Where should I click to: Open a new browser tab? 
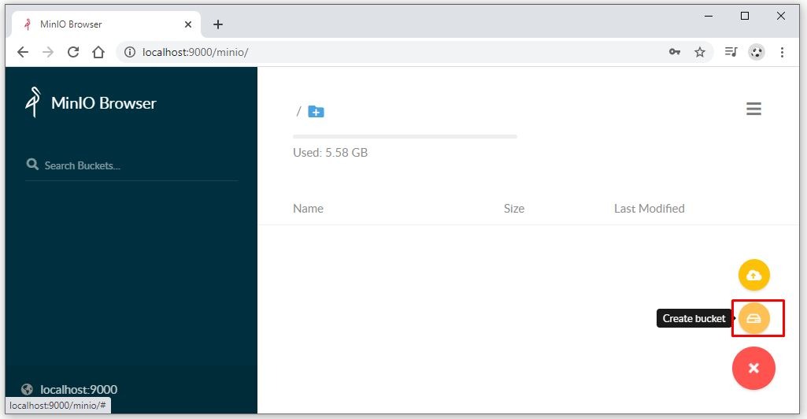[218, 24]
